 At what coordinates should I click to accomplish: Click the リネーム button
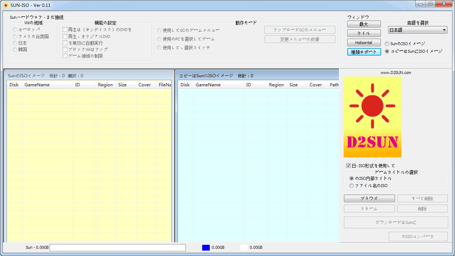pyautogui.click(x=369, y=209)
